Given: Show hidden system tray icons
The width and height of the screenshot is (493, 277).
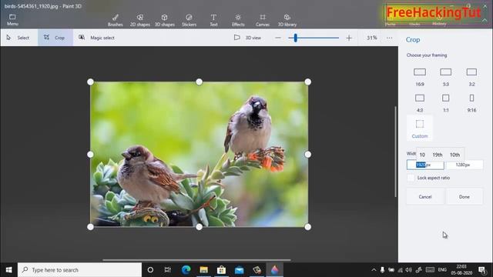Looking at the screenshot, I should [x=374, y=270].
